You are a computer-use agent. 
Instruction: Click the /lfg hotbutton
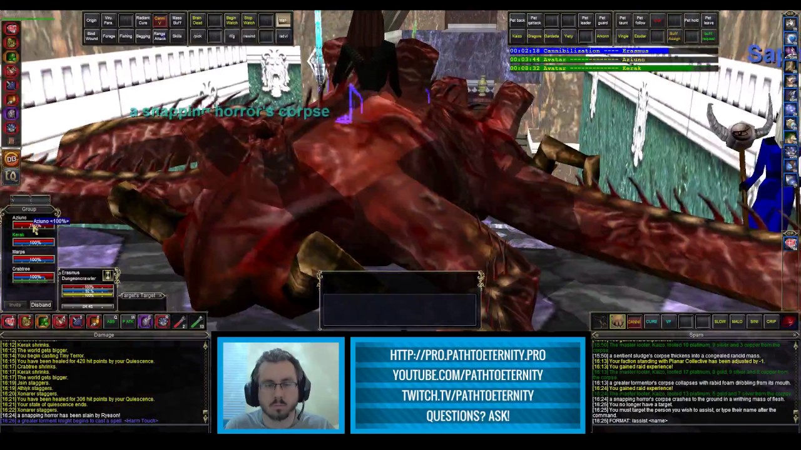click(232, 36)
